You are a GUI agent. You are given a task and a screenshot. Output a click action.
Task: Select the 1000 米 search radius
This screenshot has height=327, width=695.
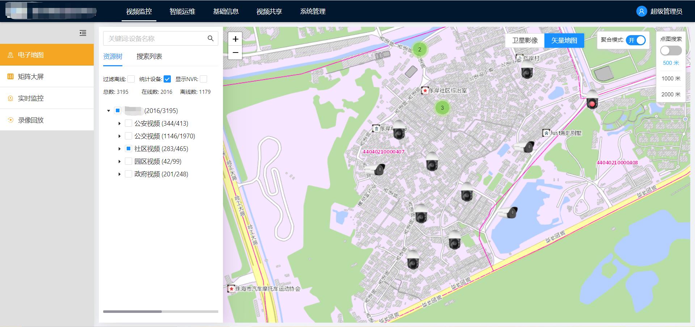[671, 79]
